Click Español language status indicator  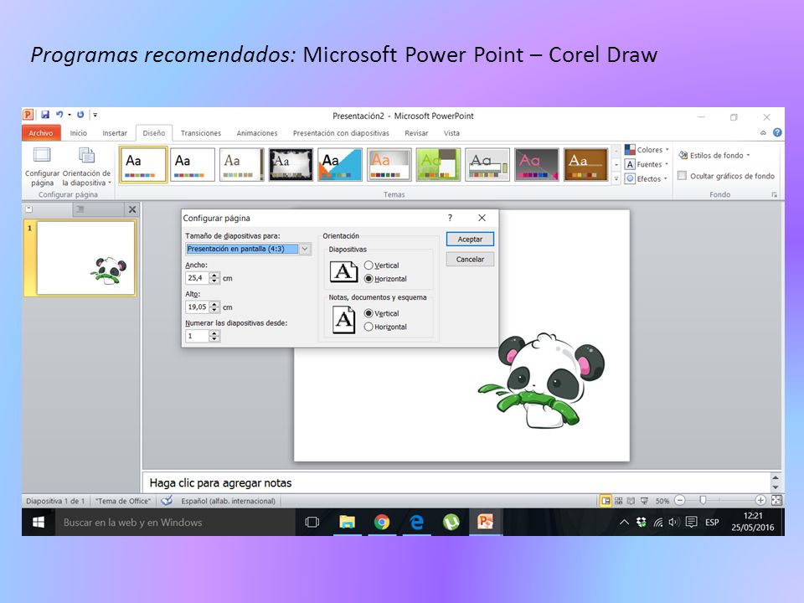pos(228,501)
